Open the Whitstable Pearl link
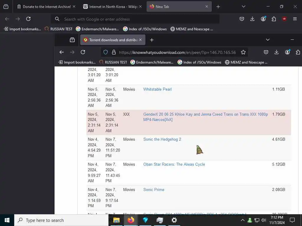The image size is (302, 226). (x=157, y=89)
